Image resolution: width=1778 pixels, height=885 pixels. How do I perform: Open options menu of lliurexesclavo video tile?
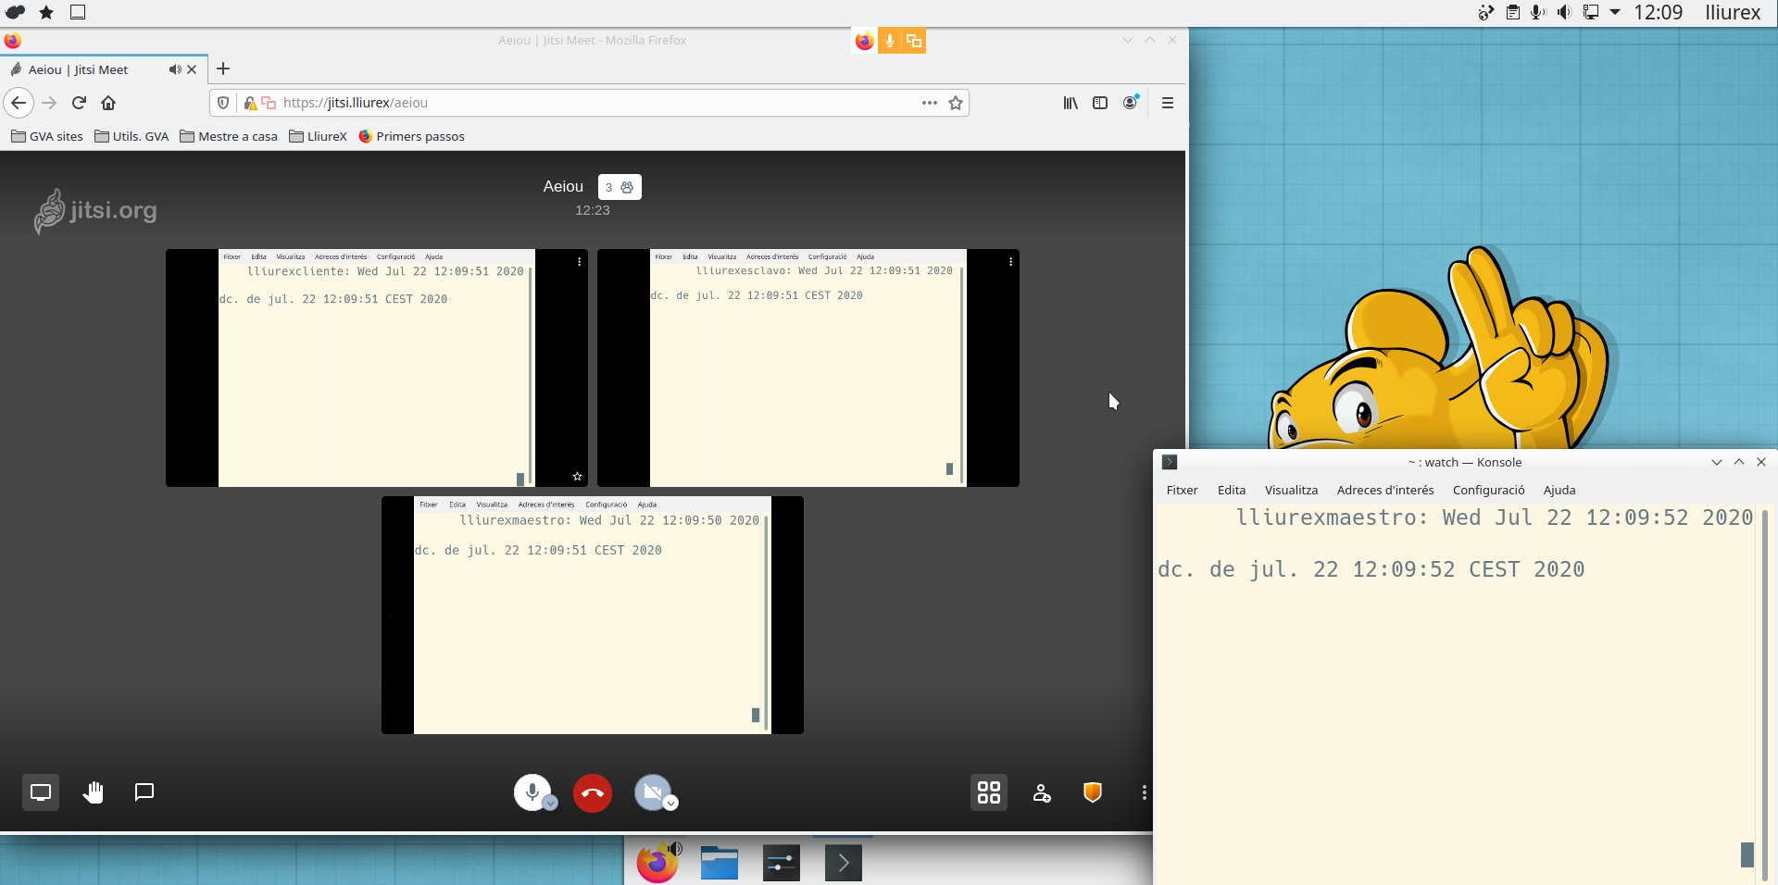point(1011,262)
